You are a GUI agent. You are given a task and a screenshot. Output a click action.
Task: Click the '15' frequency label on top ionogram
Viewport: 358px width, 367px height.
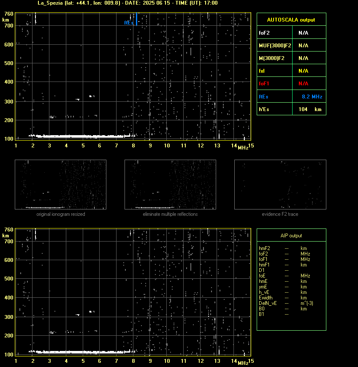pyautogui.click(x=251, y=146)
